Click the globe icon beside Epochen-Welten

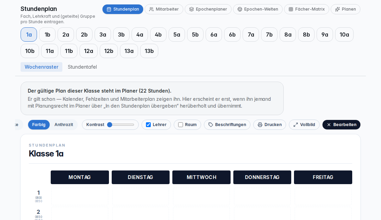pos(240,9)
